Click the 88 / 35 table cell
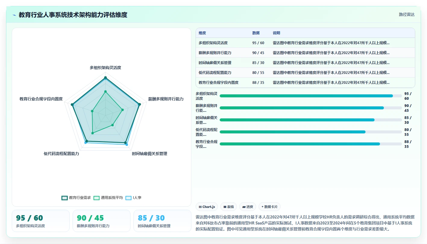 tap(258, 83)
